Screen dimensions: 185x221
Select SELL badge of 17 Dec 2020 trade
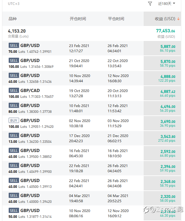(x=14, y=135)
